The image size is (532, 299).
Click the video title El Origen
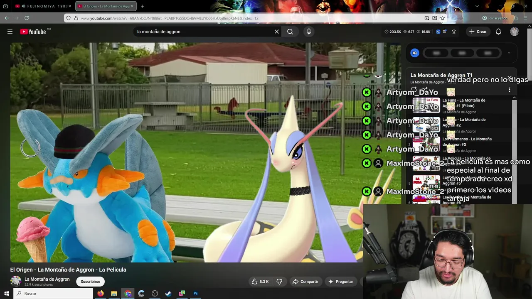pos(68,270)
